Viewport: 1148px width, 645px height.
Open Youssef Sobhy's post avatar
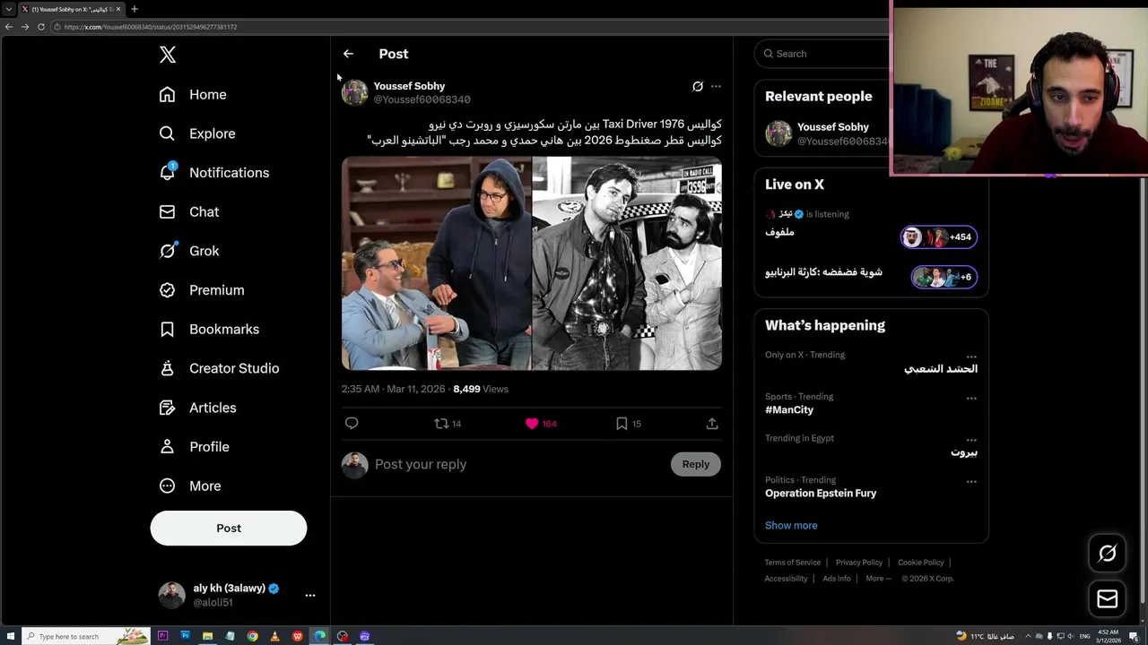(354, 92)
